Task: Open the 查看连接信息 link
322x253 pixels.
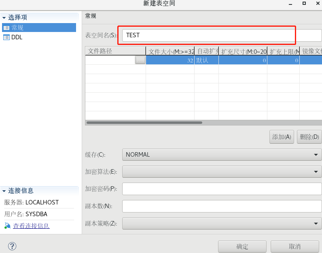Action: [31, 225]
